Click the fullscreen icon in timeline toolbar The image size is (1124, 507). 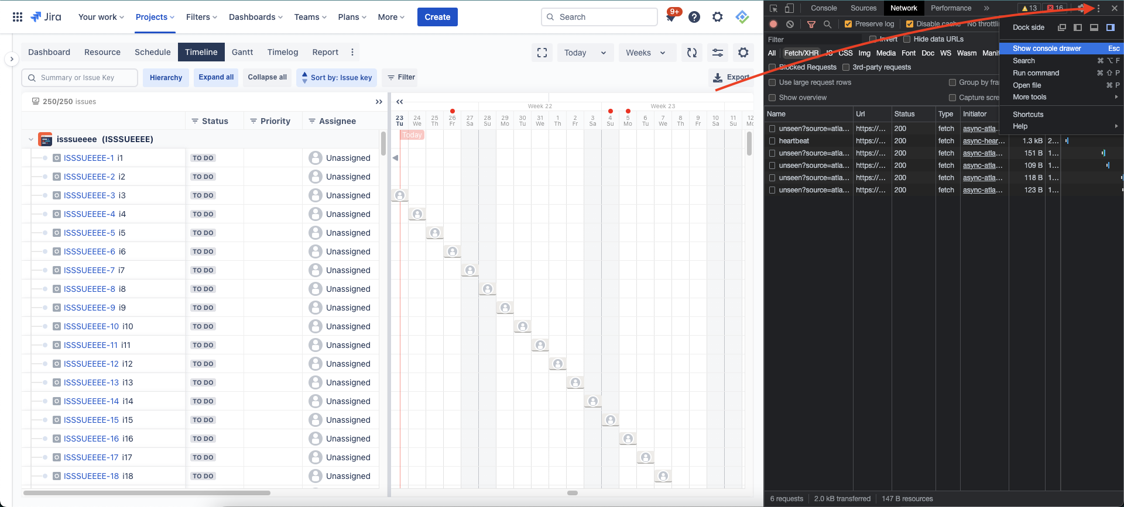point(542,53)
